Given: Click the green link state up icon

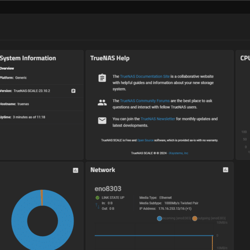Looking at the screenshot, I should 97,198.
